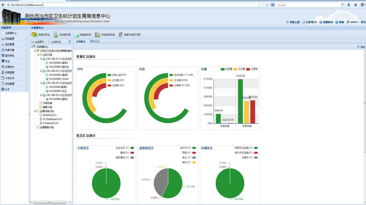Click the 提醒通知 speaker icon

tap(321, 22)
